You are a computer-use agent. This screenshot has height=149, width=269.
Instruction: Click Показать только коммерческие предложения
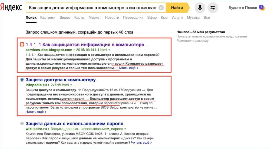point(211,36)
